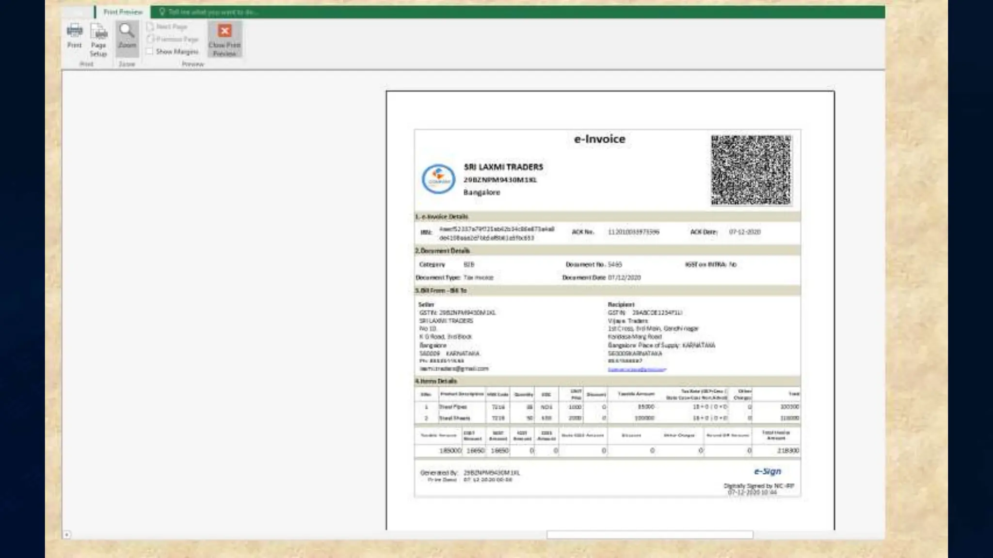Click the Items Details section header
The image size is (993, 558).
(436, 381)
